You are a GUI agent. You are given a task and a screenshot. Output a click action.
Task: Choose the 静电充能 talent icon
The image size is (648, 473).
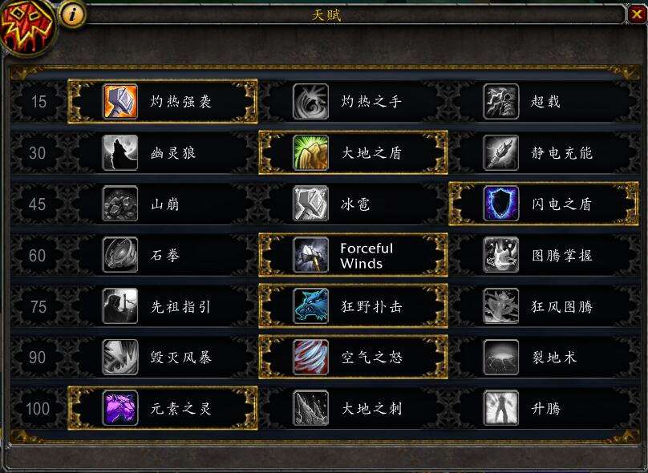pyautogui.click(x=501, y=153)
